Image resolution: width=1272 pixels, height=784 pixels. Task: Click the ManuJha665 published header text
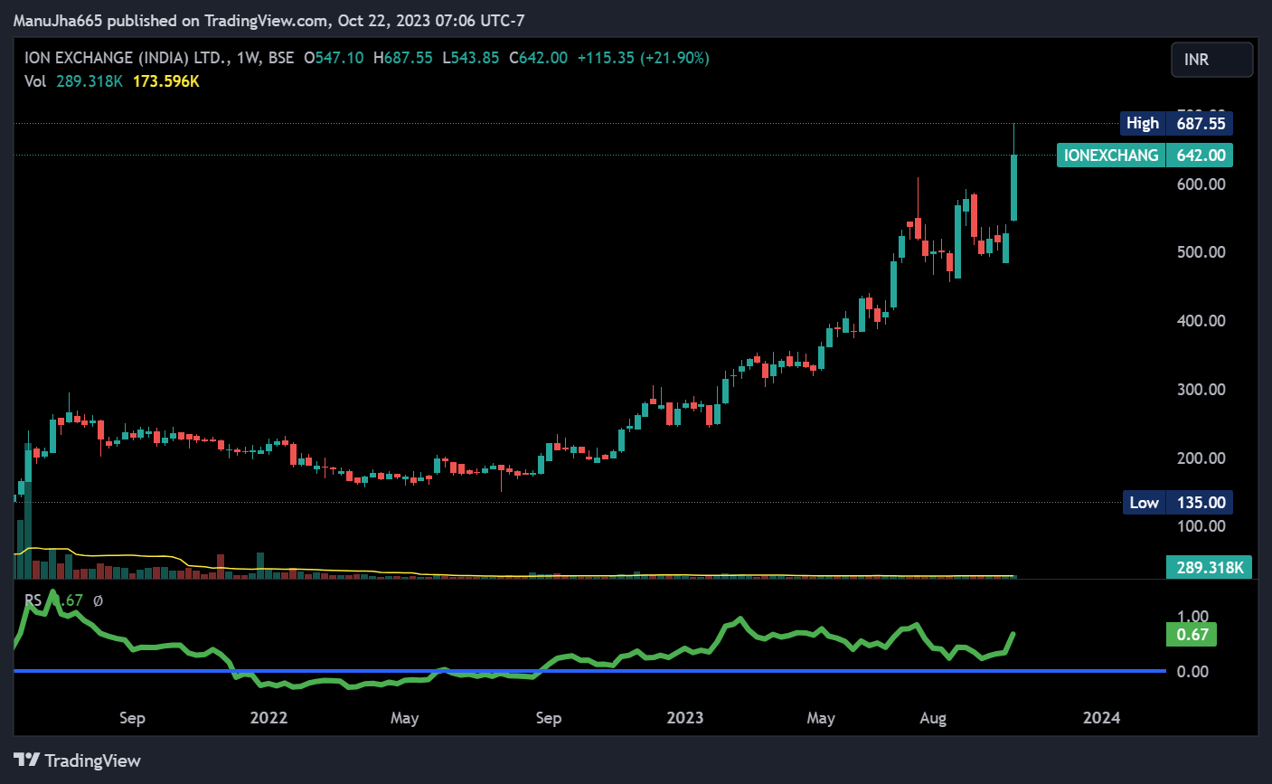click(x=269, y=20)
